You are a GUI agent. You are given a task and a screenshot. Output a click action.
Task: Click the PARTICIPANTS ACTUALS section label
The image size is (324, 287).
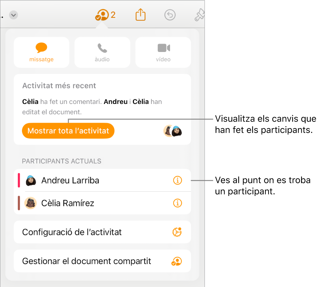click(62, 161)
